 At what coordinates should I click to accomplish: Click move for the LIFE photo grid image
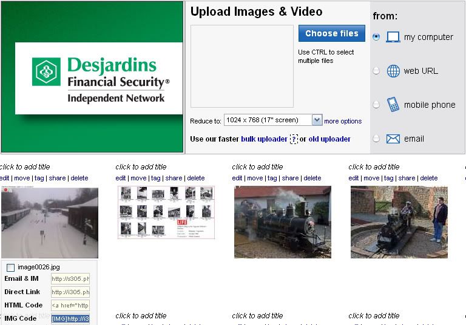(x=138, y=178)
